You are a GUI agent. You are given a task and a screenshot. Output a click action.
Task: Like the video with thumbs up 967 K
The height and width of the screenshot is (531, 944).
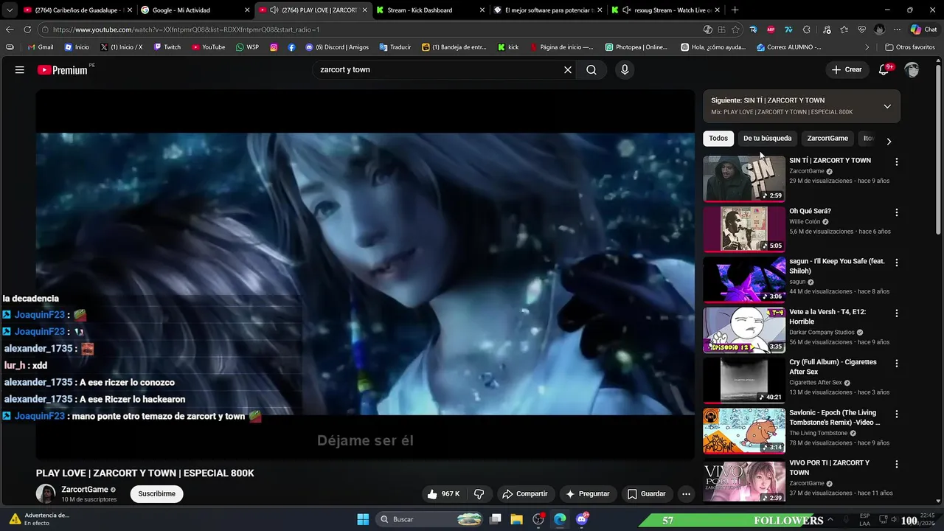(x=445, y=494)
